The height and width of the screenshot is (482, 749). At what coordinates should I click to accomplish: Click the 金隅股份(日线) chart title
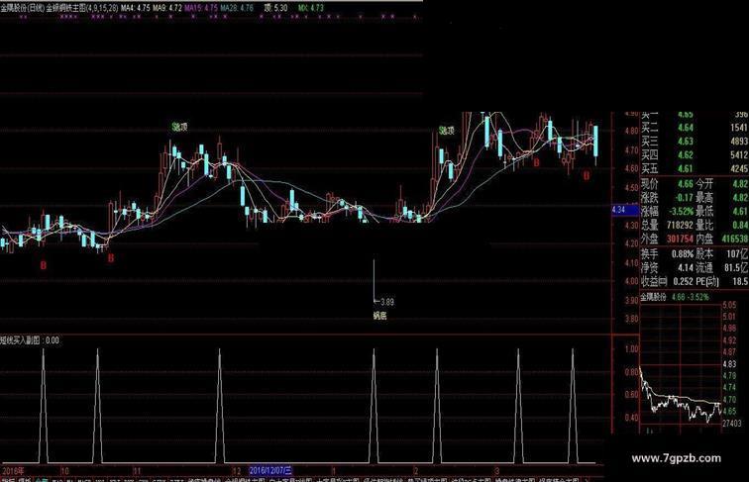(23, 8)
